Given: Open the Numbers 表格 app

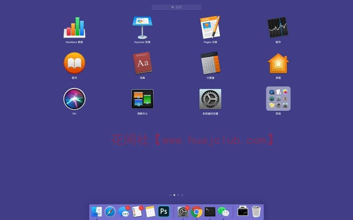Looking at the screenshot, I should point(75,27).
